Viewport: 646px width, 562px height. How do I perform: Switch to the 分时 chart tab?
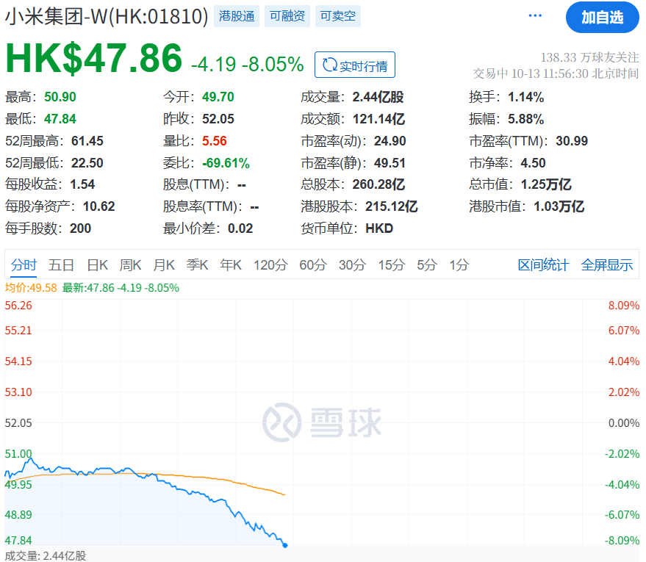[x=24, y=265]
